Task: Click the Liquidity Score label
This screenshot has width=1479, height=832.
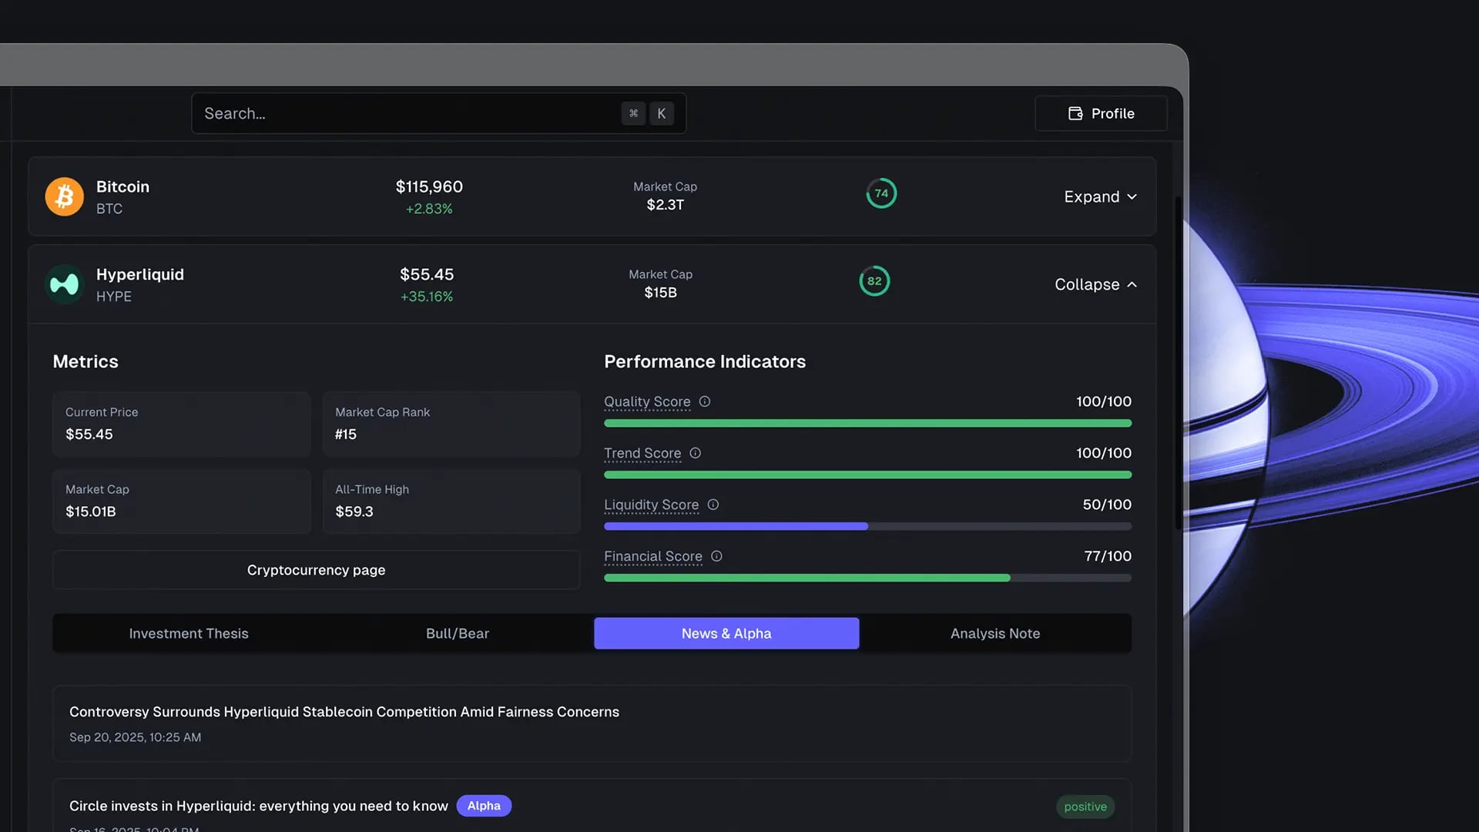Action: point(651,505)
